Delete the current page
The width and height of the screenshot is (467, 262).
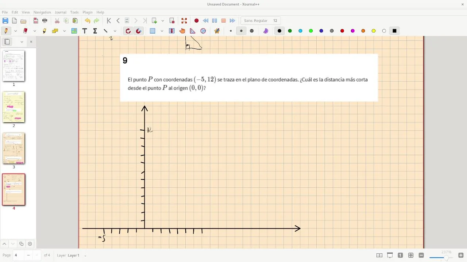click(x=172, y=21)
